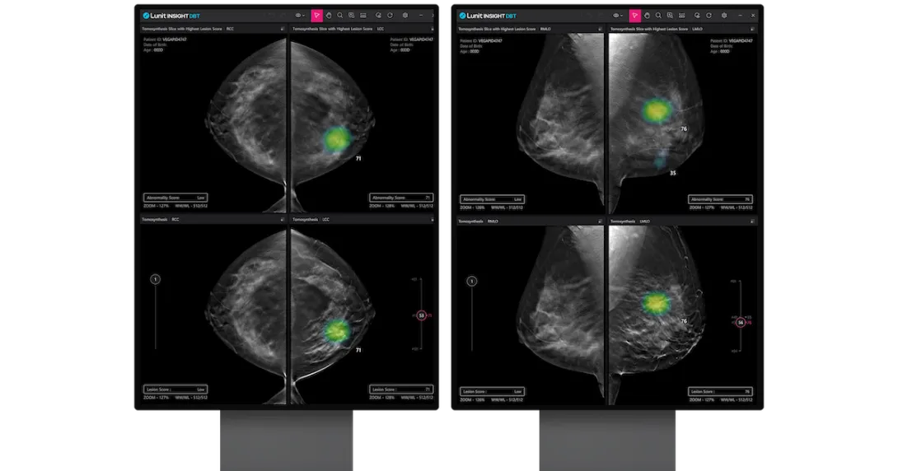
Task: Choose the magnifier zoom tool in left window
Action: (339, 15)
